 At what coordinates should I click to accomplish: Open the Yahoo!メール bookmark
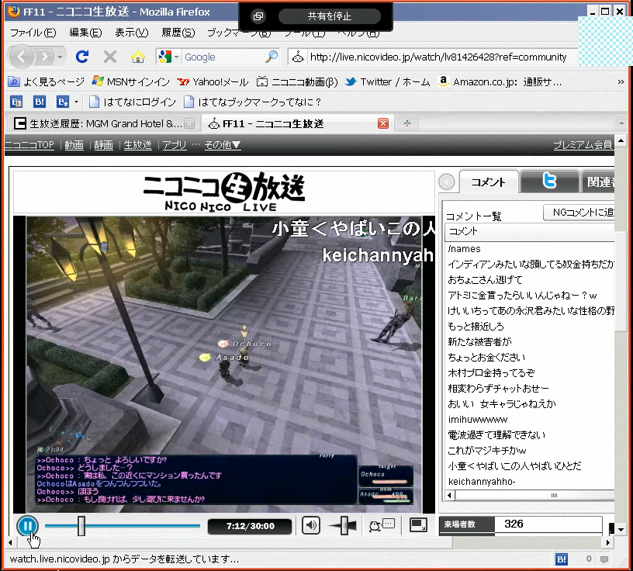tap(213, 82)
